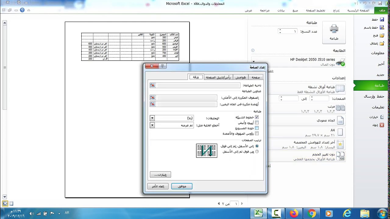Click Options (خيارات...) button in dialog
The image size is (390, 219).
160,175
